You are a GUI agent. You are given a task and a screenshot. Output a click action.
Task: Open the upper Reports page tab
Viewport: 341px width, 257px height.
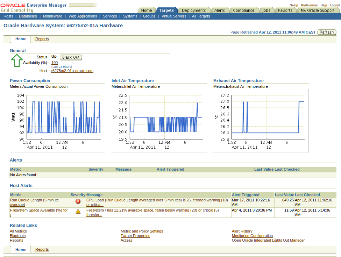click(x=42, y=39)
